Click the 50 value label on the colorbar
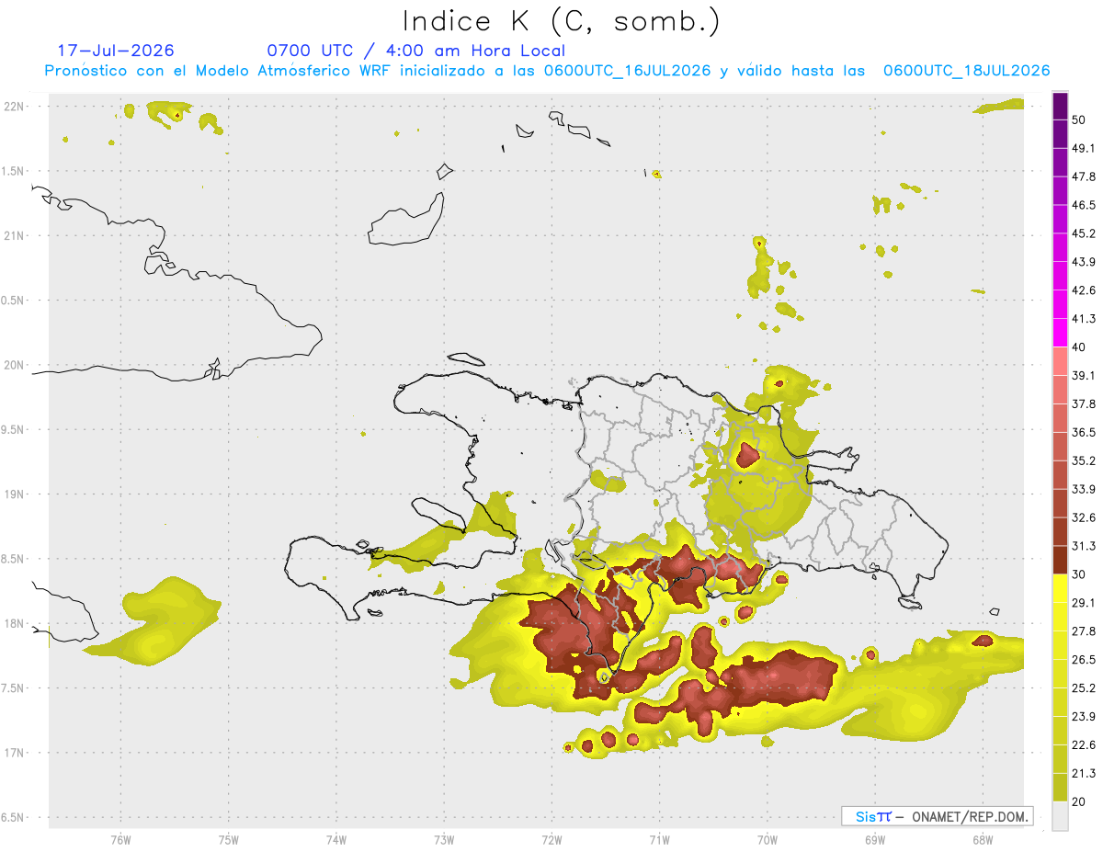1103x852 pixels. [x=1078, y=120]
